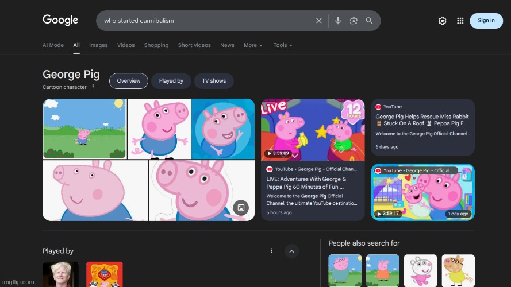Screen dimensions: 511x287
Task: Open the red poster thumbnail under Played by
Action: [105, 274]
